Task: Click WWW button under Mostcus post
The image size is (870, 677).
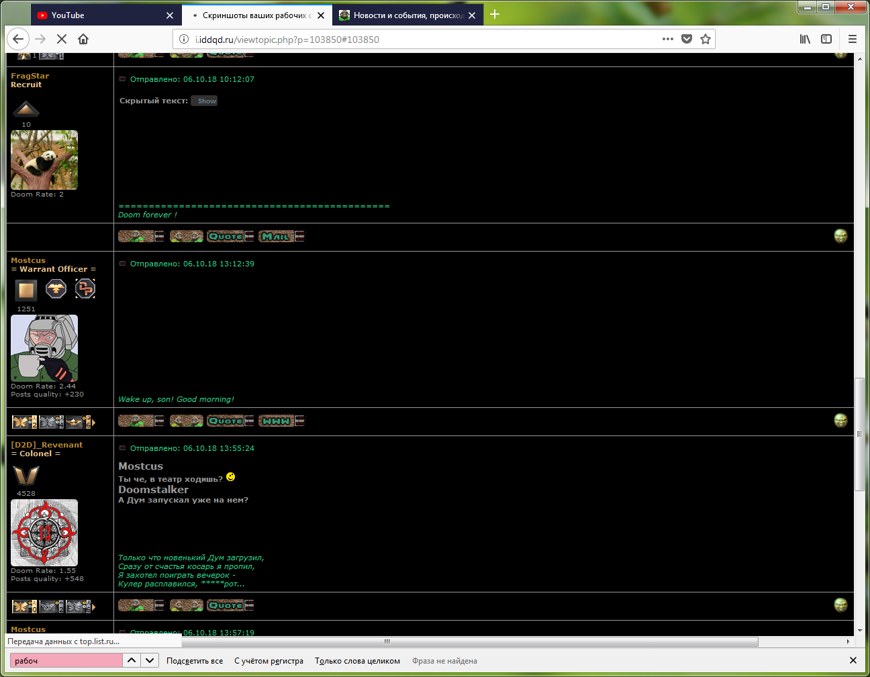Action: point(281,421)
